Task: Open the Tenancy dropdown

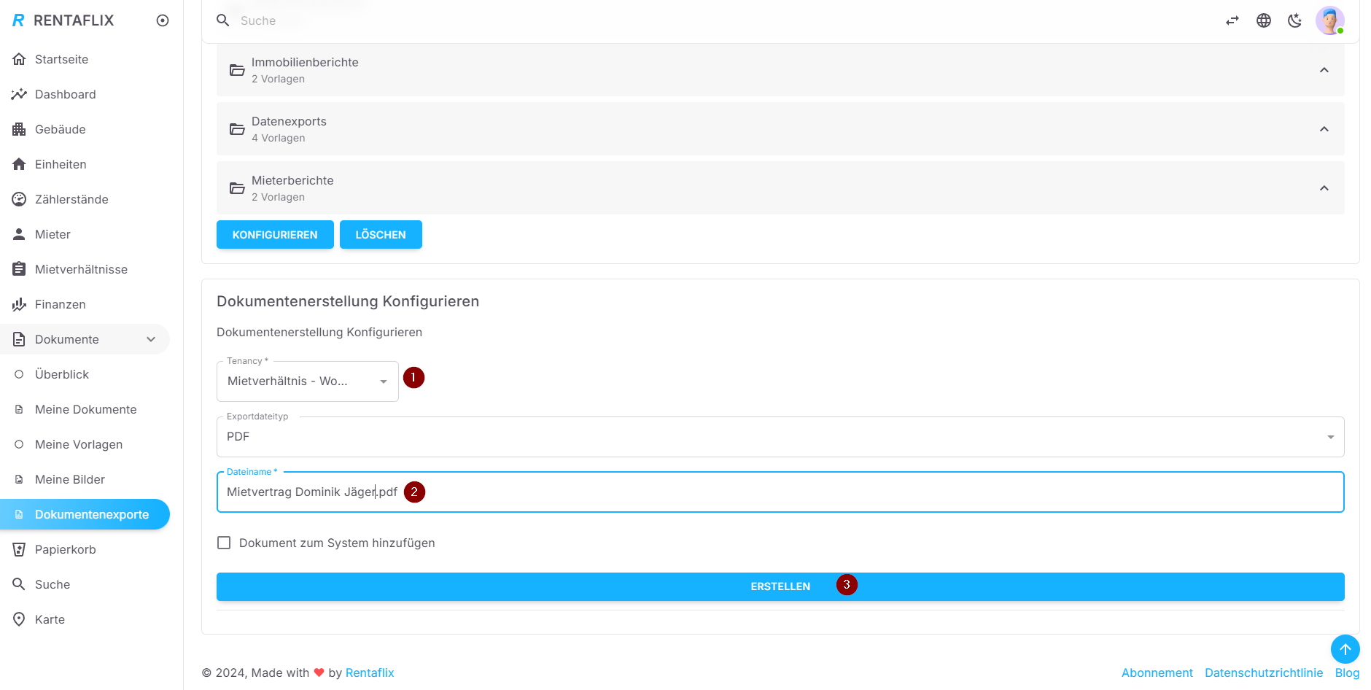Action: (x=307, y=381)
